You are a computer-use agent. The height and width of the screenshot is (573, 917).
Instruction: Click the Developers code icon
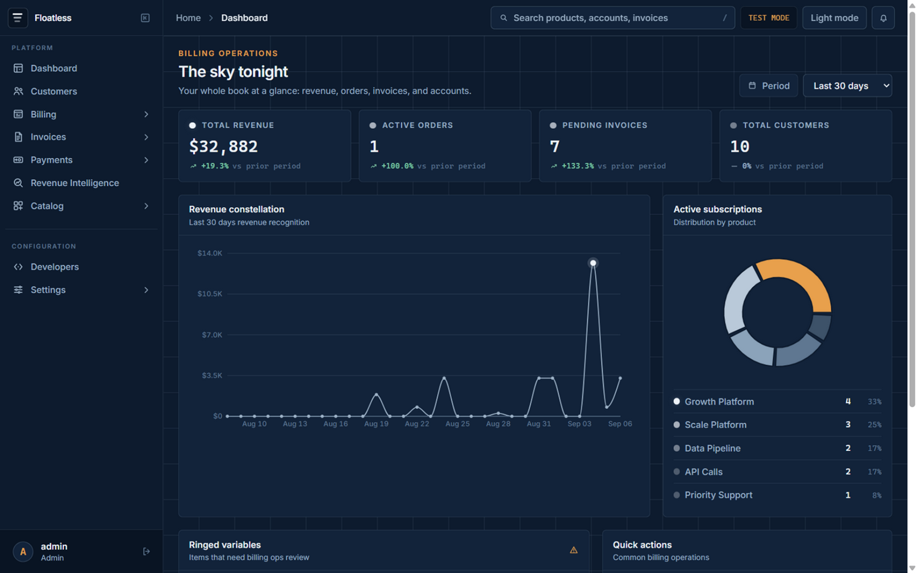pos(18,267)
